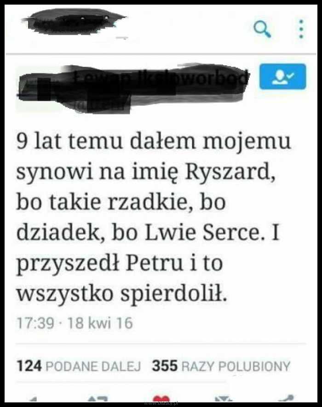Click the phrase Lwie Serce in the tweet
Viewport: 322px width, 407px height.
tap(202, 232)
